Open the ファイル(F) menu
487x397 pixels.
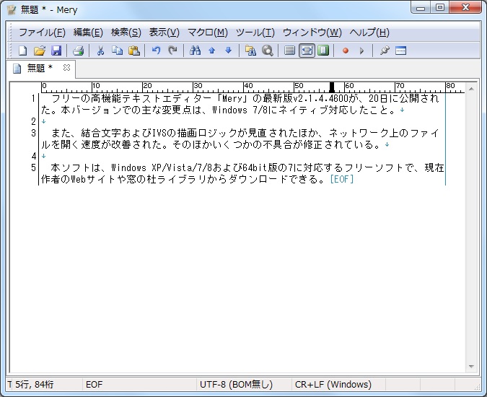(x=43, y=32)
